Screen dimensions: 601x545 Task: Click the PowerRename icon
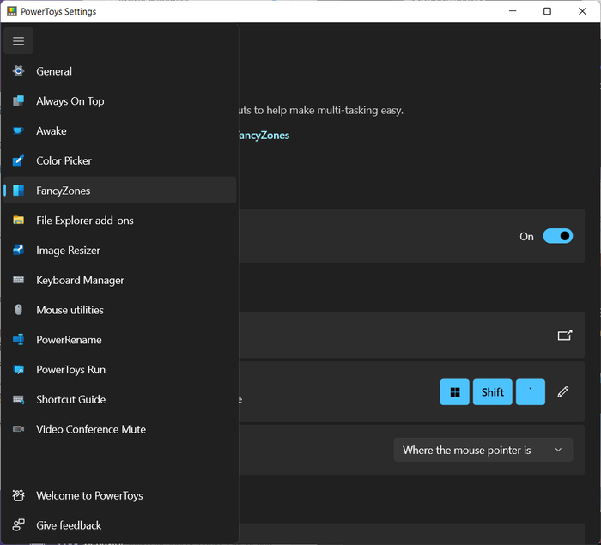point(18,340)
